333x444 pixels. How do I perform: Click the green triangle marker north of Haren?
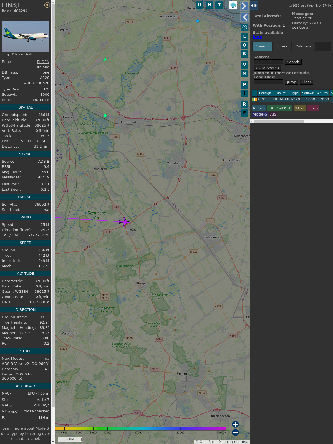[105, 59]
